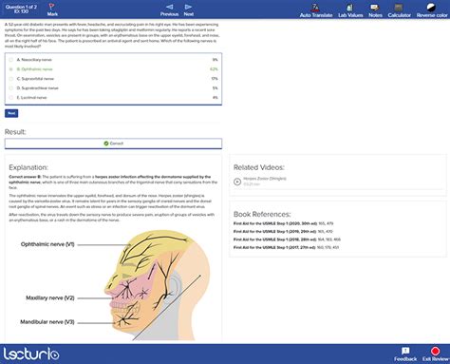450x364 pixels.
Task: Launch the Calculator
Action: pyautogui.click(x=399, y=8)
